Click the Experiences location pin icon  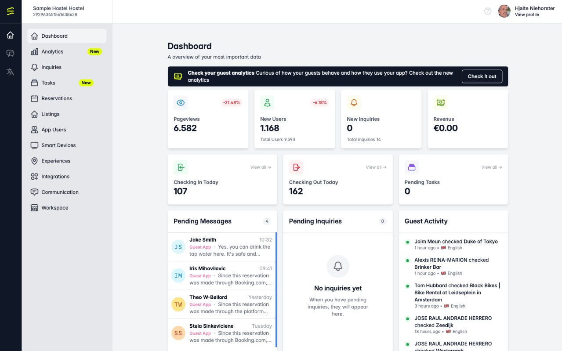click(34, 161)
